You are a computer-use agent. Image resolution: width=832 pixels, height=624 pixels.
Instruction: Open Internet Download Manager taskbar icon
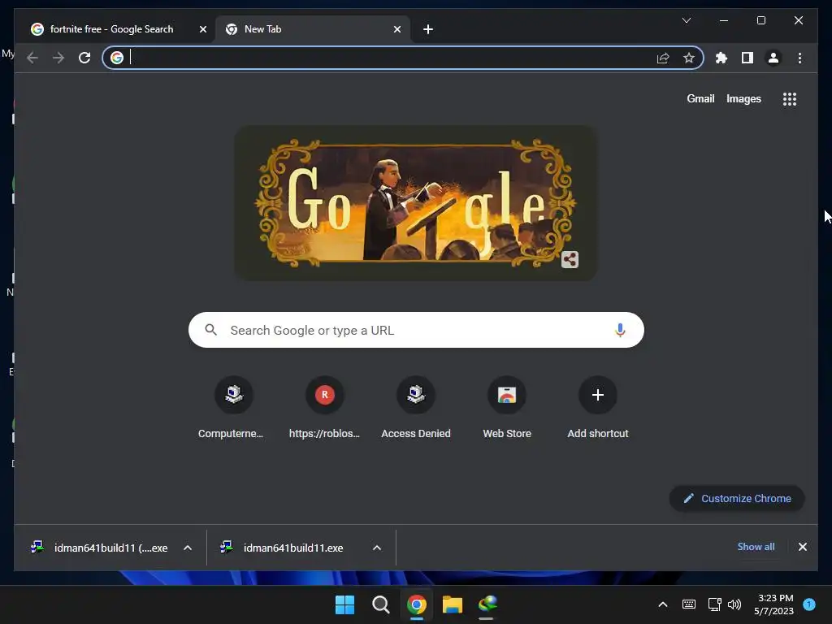click(x=487, y=604)
